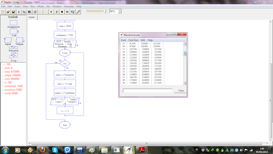This screenshot has height=154, width=273.
Task: Clear the MasterConsole output
Action: pyautogui.click(x=181, y=91)
